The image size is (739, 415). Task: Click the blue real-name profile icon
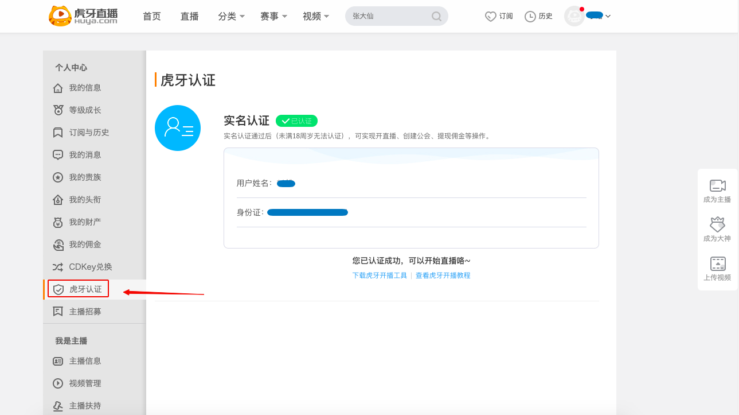coord(178,128)
